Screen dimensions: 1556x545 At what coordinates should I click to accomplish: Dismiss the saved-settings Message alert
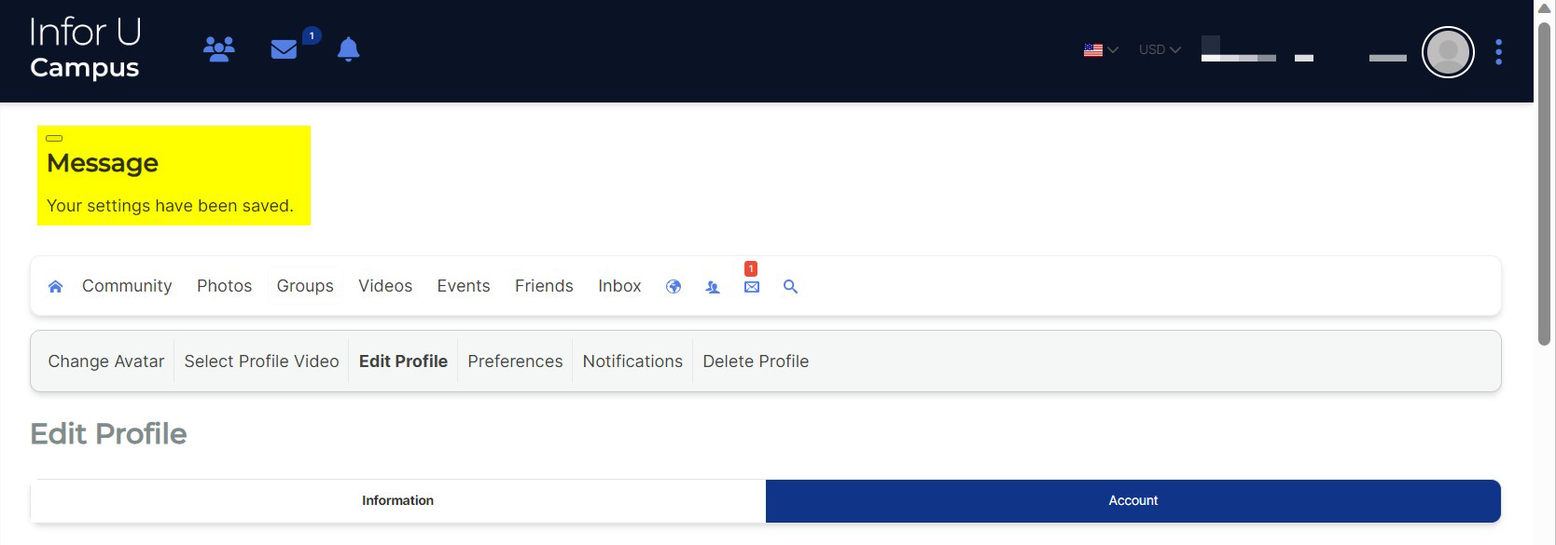(x=54, y=138)
